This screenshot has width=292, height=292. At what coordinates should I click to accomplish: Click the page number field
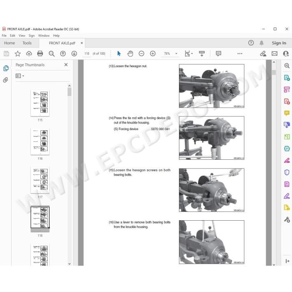pos(87,54)
